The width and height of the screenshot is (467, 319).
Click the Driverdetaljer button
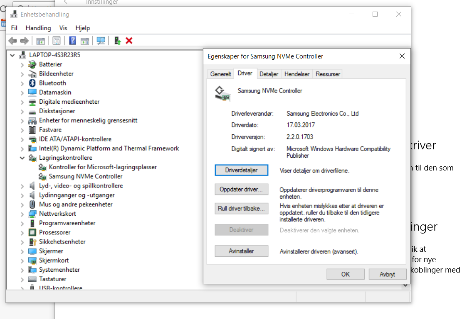point(241,170)
